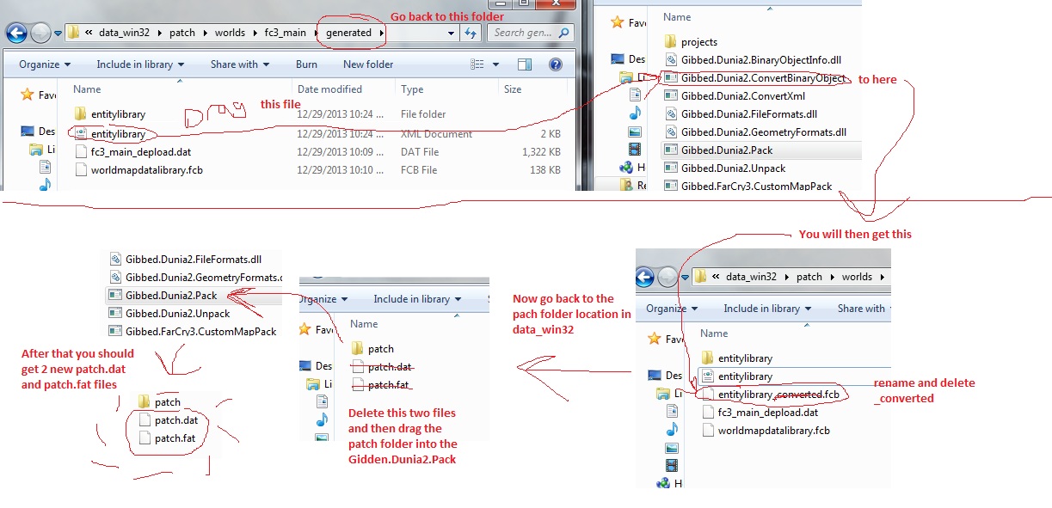Expand the view options arrow in generated window
Image resolution: width=1052 pixels, height=508 pixels.
point(494,64)
